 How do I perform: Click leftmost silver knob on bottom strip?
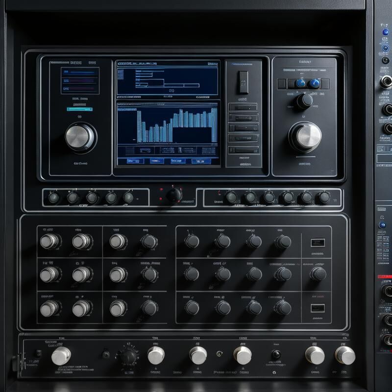(x=61, y=356)
